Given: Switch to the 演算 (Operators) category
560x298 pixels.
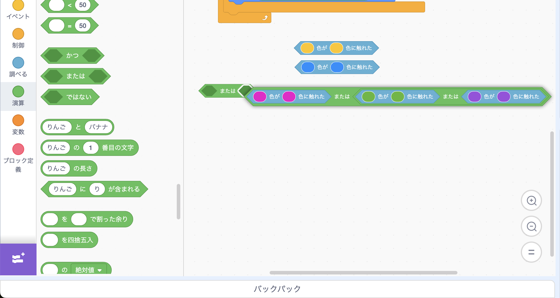Looking at the screenshot, I should click(18, 92).
